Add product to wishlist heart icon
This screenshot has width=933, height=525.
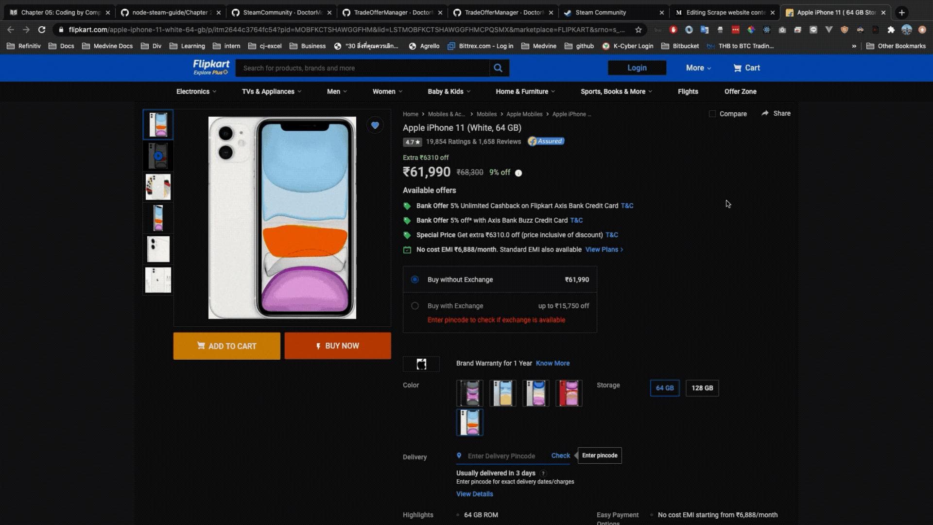click(375, 125)
